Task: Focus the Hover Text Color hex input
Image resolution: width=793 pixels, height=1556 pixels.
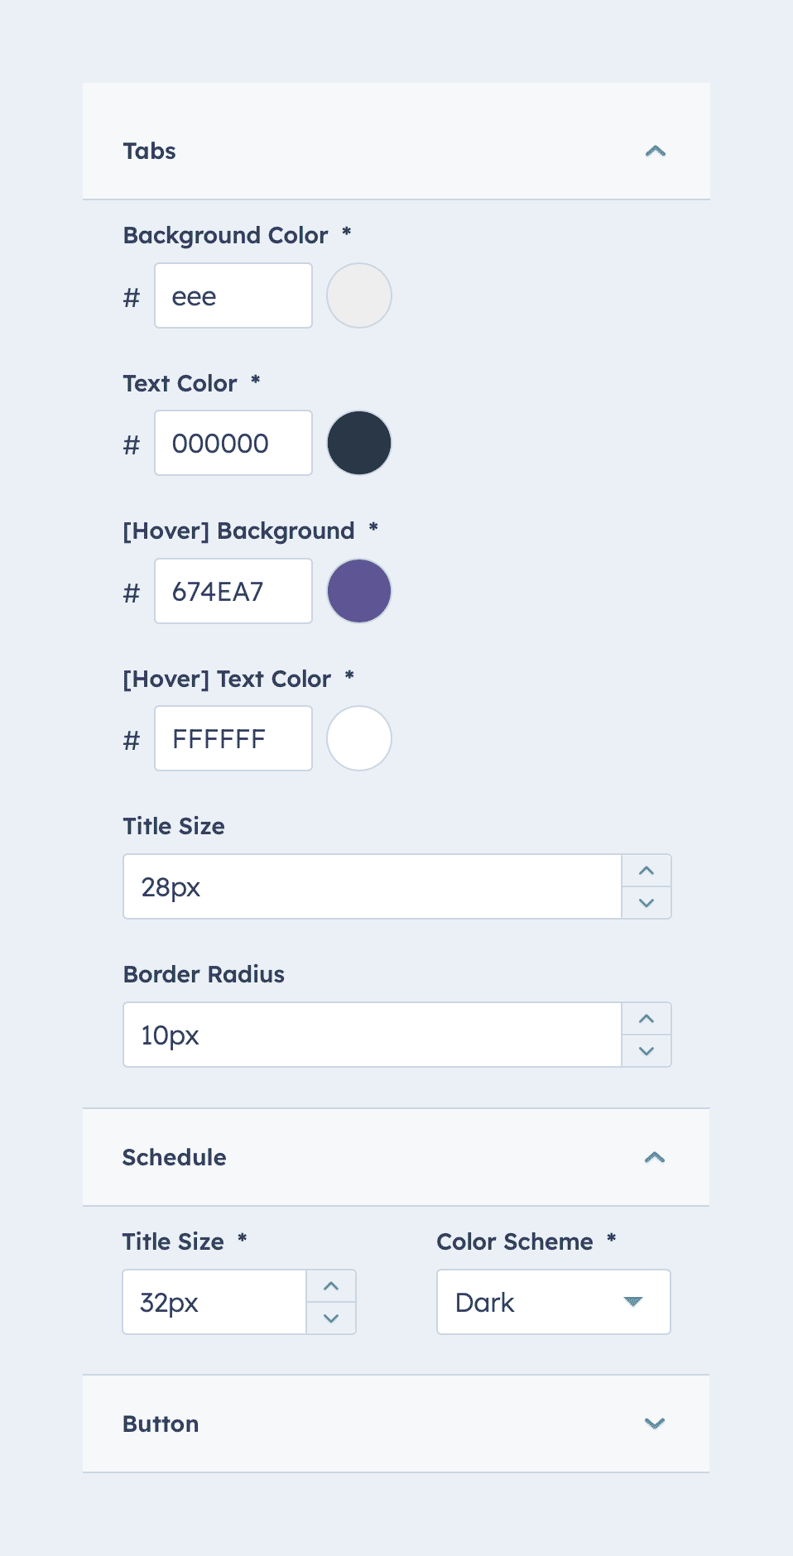Action: coord(233,738)
